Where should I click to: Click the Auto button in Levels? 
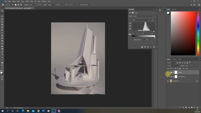[x=153, y=20]
